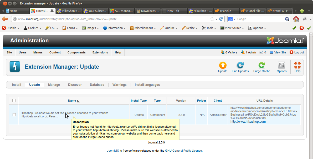
Task: Switch to the ACL Manager browser tab
Action: pyautogui.click(x=121, y=11)
